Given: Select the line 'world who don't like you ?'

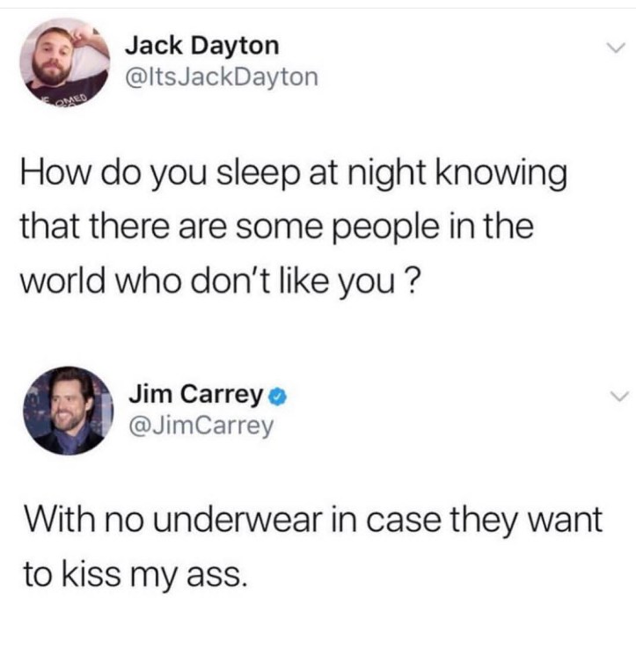Looking at the screenshot, I should pyautogui.click(x=221, y=280).
